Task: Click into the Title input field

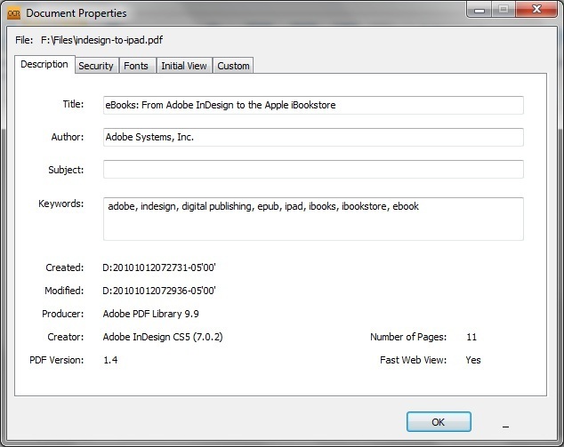Action: click(x=313, y=105)
